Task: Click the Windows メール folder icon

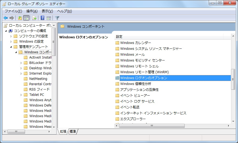Action: (x=117, y=54)
